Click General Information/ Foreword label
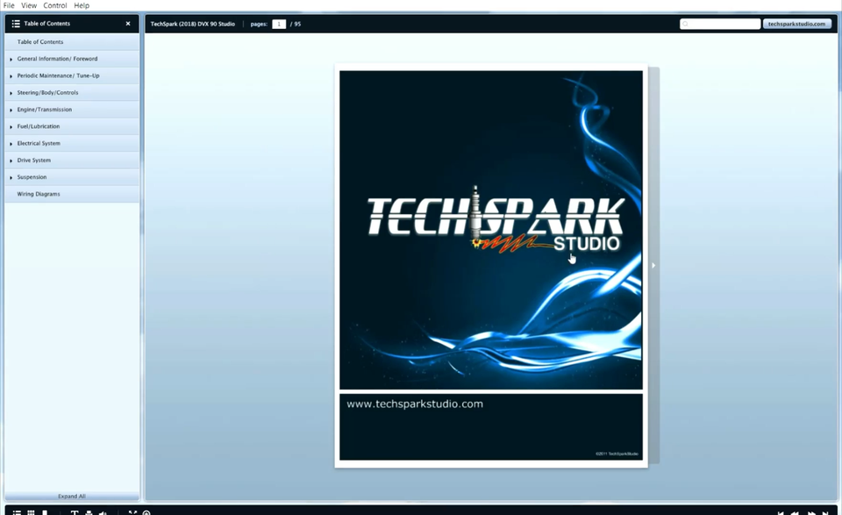This screenshot has width=842, height=515. (58, 59)
